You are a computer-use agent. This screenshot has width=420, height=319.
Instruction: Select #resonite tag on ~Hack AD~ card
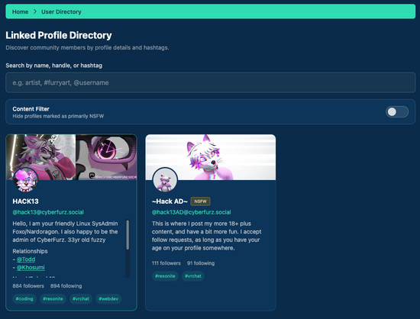pos(165,276)
